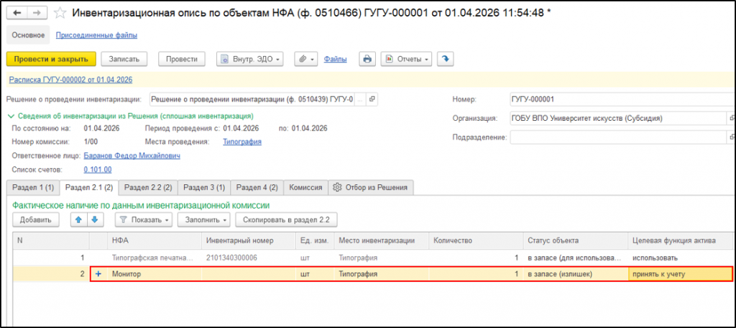Click принять к учету cell
This screenshot has height=328, width=736.
680,274
